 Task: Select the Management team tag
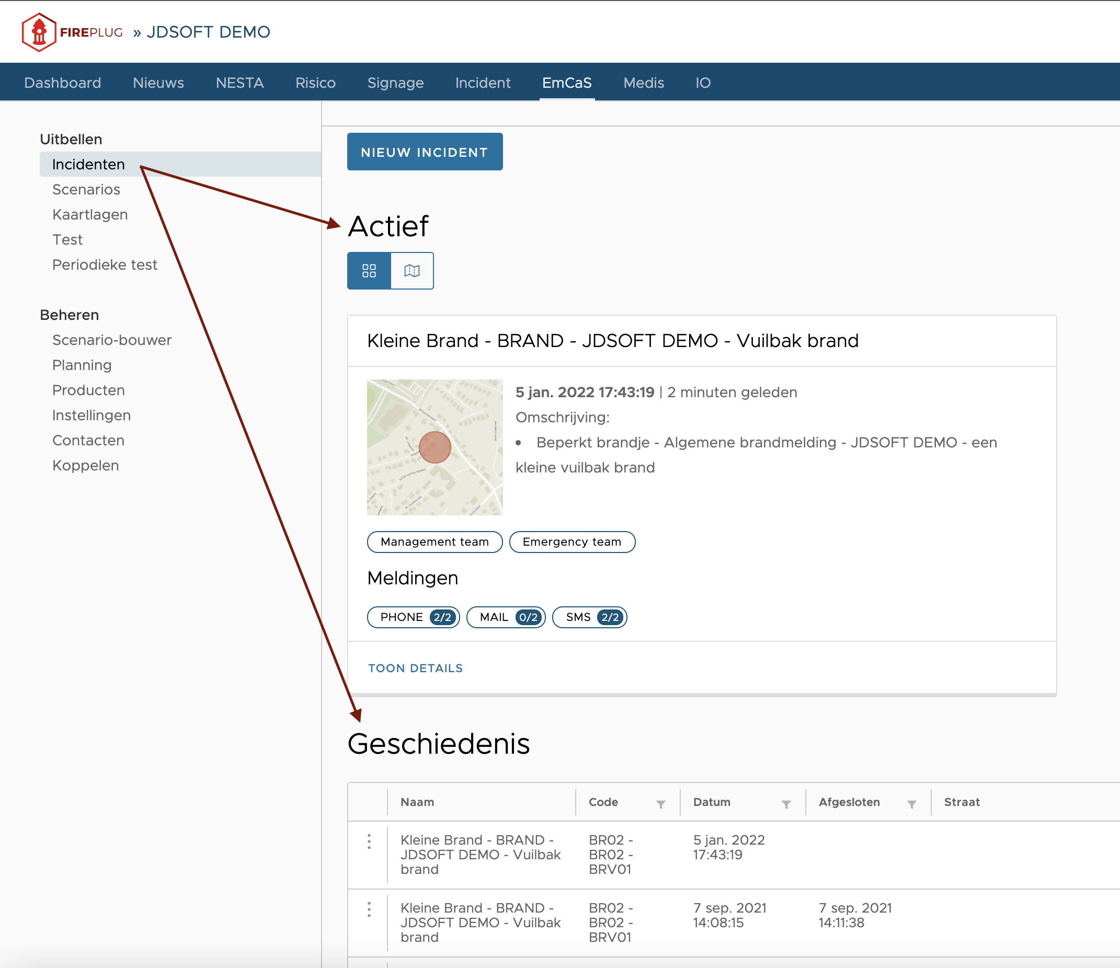click(435, 541)
